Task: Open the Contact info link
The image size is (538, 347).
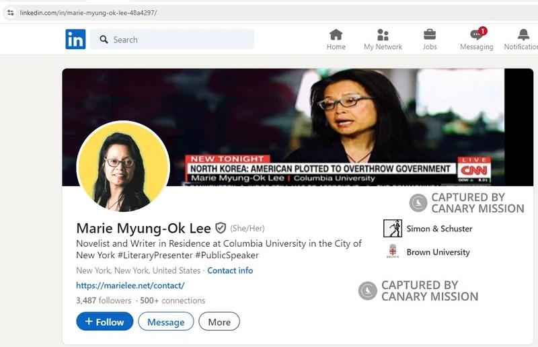Action: pyautogui.click(x=230, y=270)
